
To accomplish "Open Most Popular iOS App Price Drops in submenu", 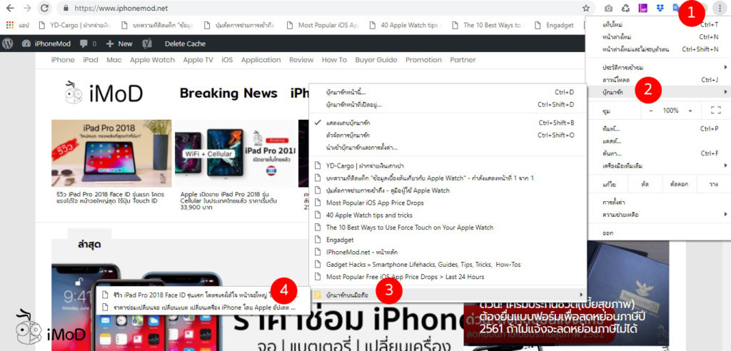I will click(448, 203).
